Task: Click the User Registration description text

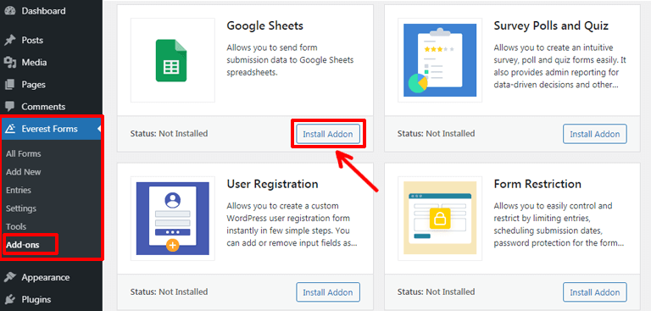Action: click(292, 225)
